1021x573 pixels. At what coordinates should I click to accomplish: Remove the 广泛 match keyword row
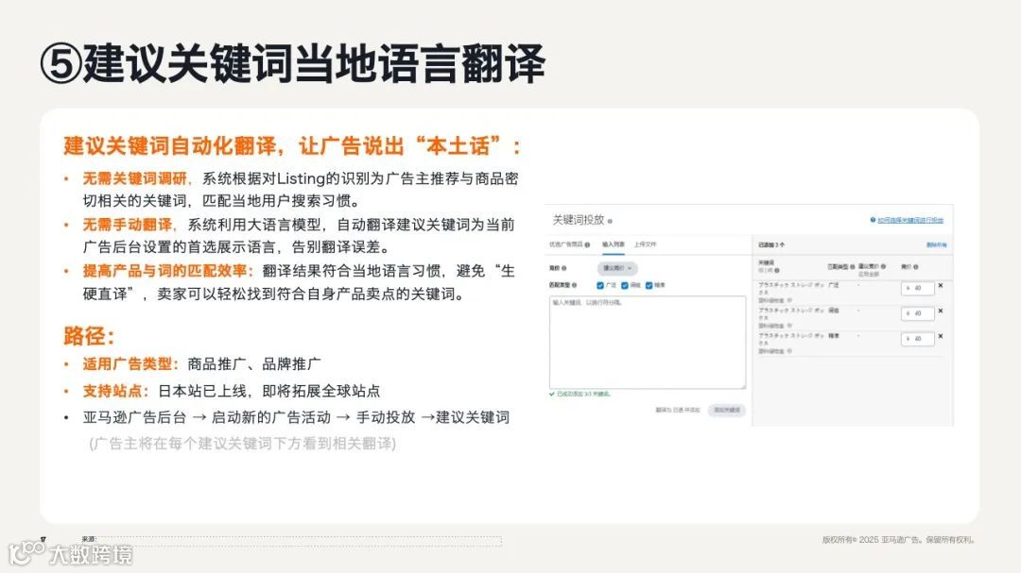(941, 285)
